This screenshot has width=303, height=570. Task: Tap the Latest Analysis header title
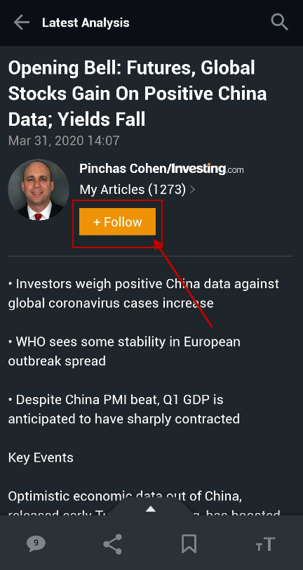point(86,22)
